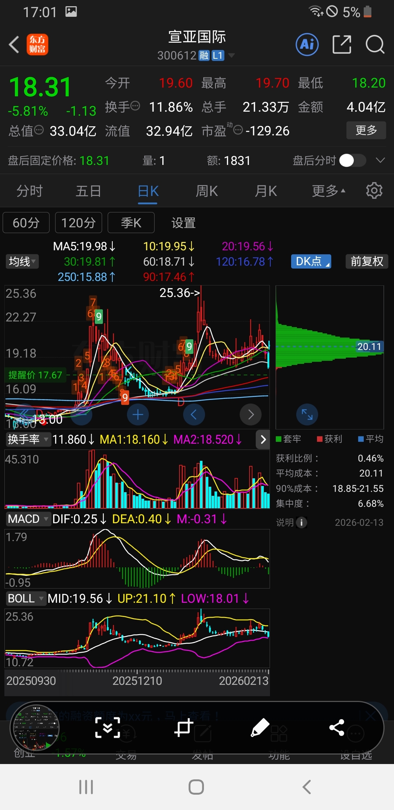Switch to the 分时 tab
Viewport: 394px width, 810px height.
point(30,190)
